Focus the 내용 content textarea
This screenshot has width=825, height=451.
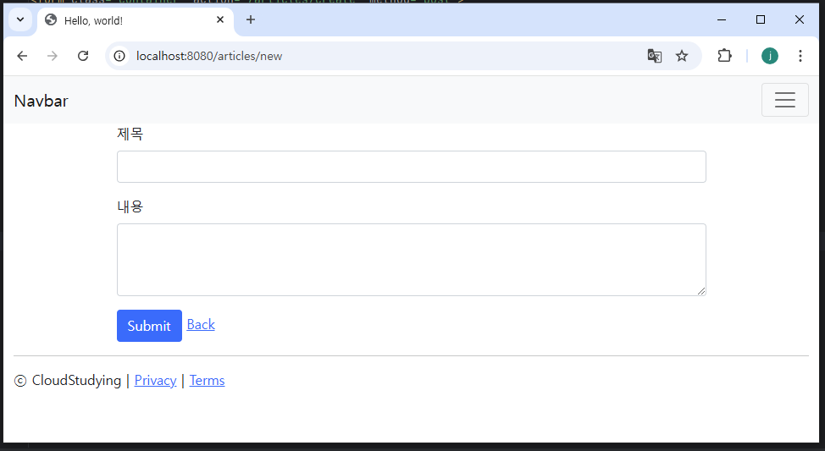point(412,260)
